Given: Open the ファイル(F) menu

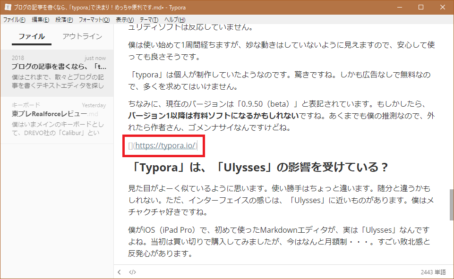Looking at the screenshot, I should click(14, 20).
